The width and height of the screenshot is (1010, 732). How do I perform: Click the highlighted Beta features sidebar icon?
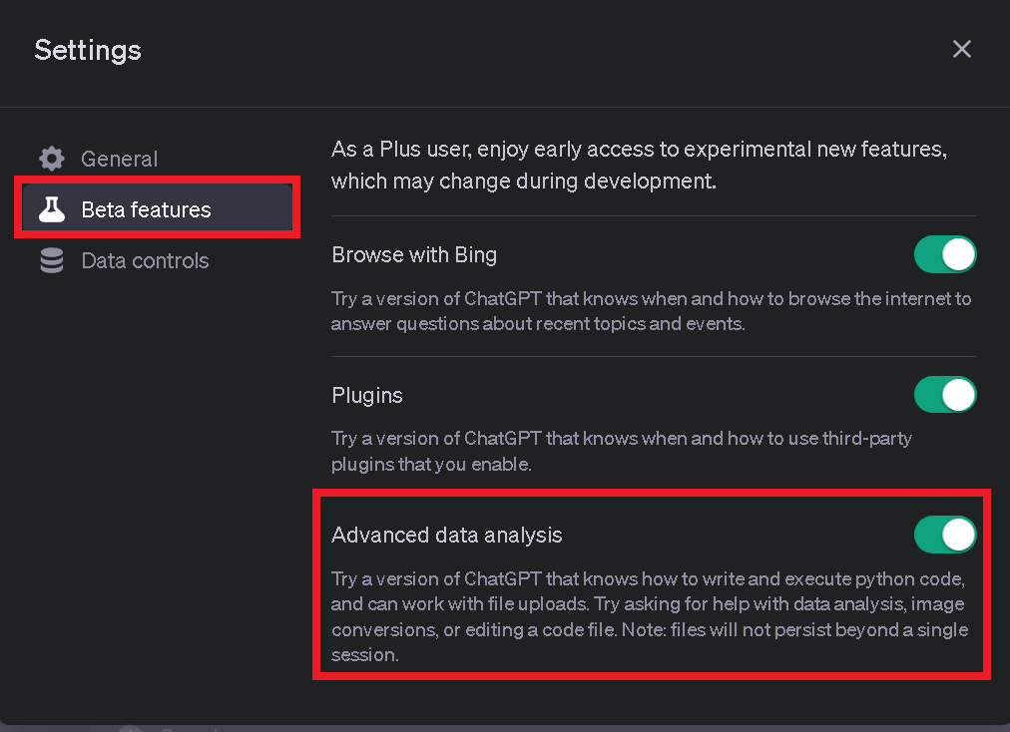51,209
